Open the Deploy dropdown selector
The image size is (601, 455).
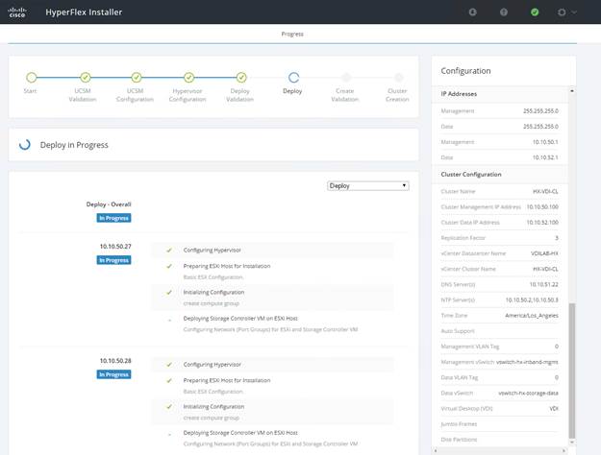[368, 186]
